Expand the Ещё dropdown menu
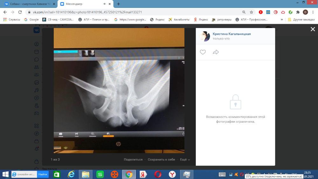318x179 pixels. 185,160
